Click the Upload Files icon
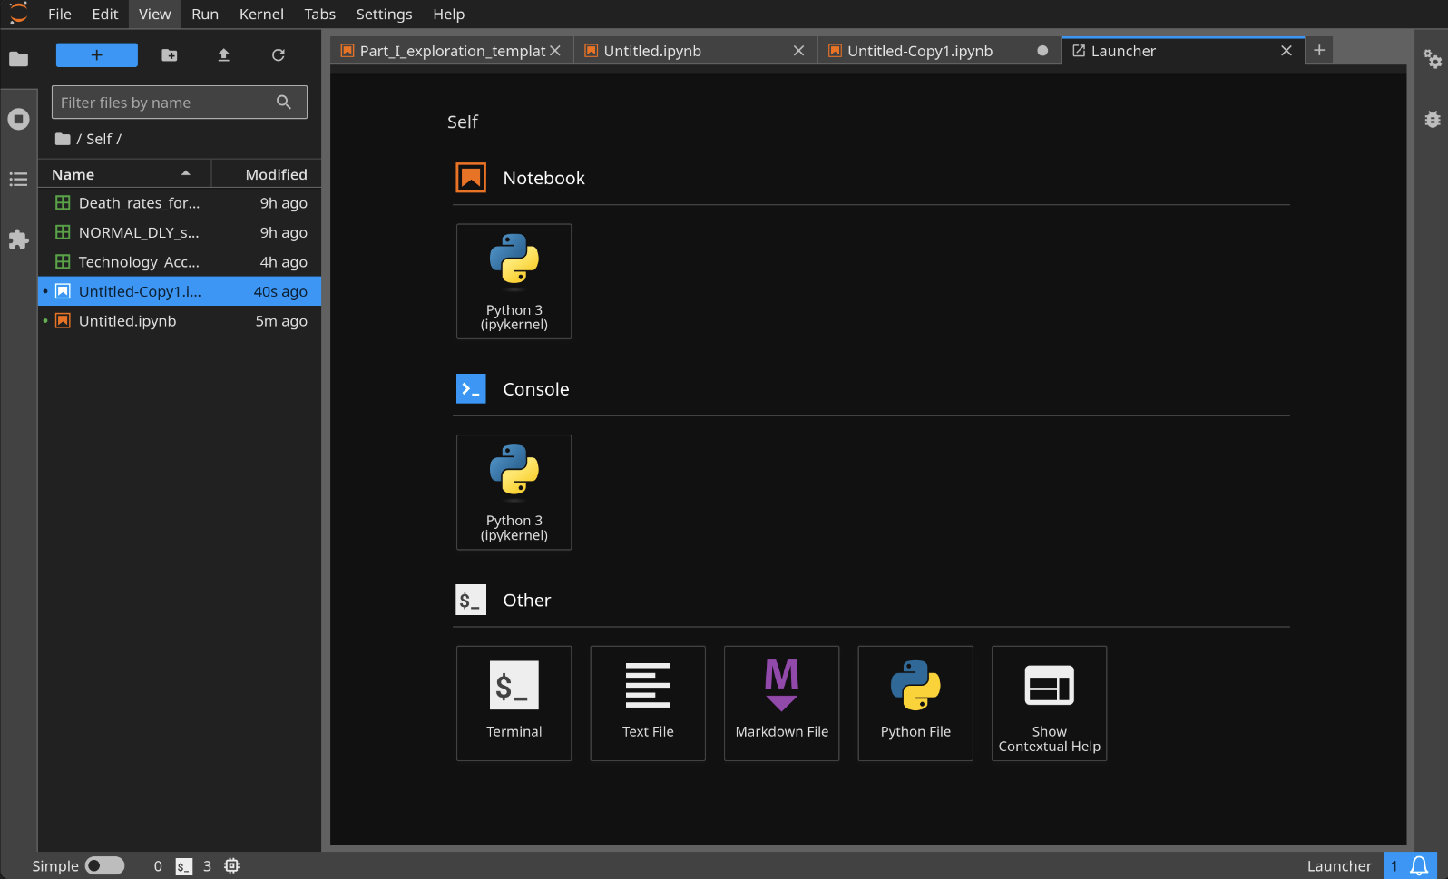The height and width of the screenshot is (879, 1448). click(x=224, y=55)
